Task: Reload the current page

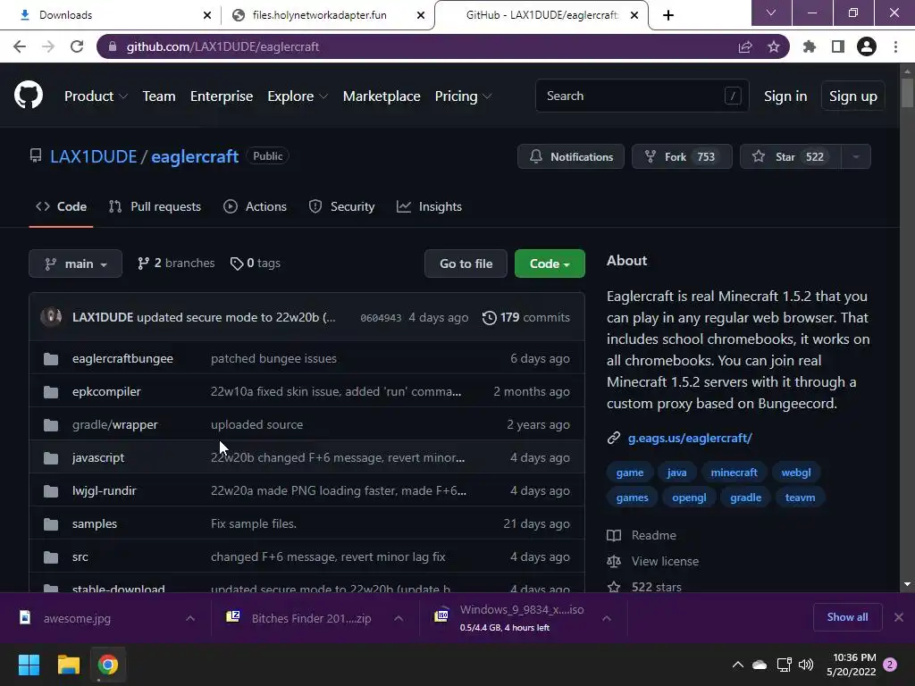Action: point(77,46)
